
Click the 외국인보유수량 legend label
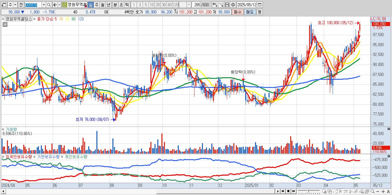(x=19, y=156)
